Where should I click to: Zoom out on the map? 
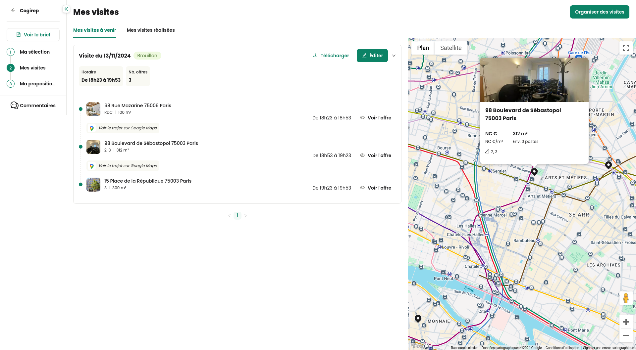[x=626, y=335]
